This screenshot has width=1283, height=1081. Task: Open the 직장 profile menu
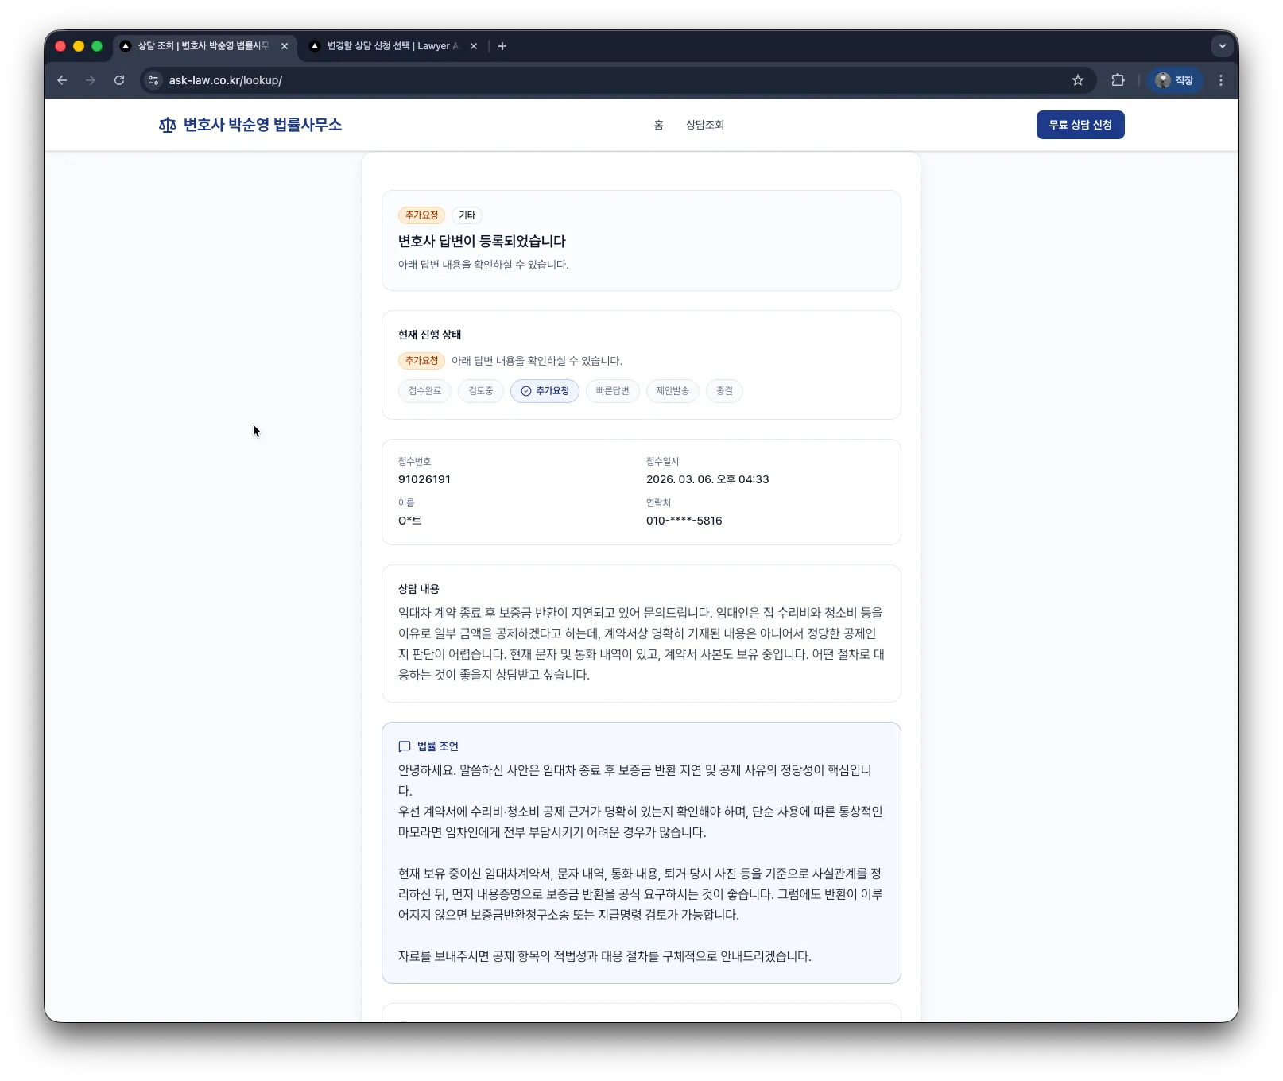click(1176, 80)
